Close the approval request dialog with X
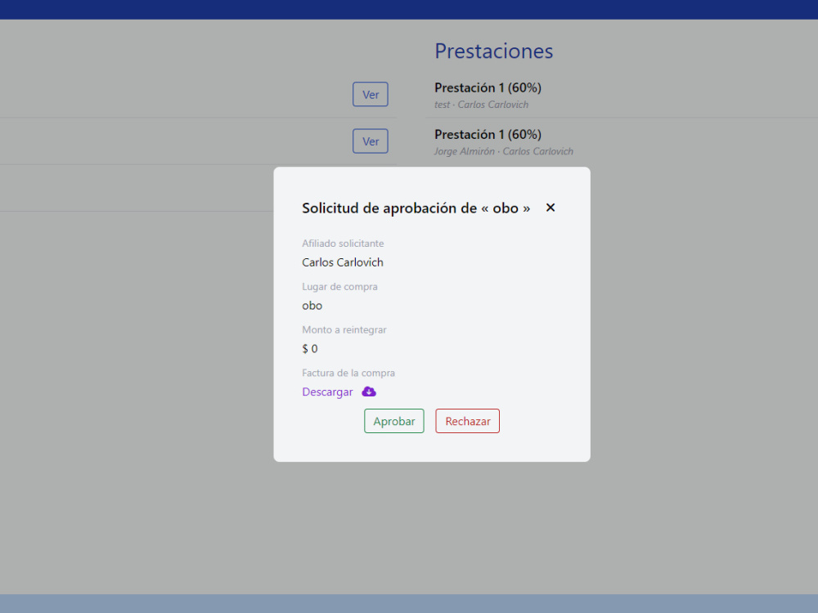This screenshot has width=818, height=613. coord(551,208)
